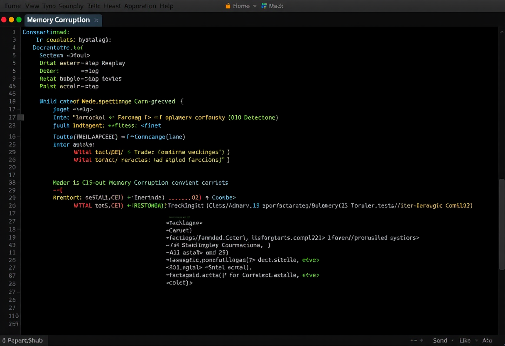Click the line 'Polst actalr=step'

[x=69, y=86]
